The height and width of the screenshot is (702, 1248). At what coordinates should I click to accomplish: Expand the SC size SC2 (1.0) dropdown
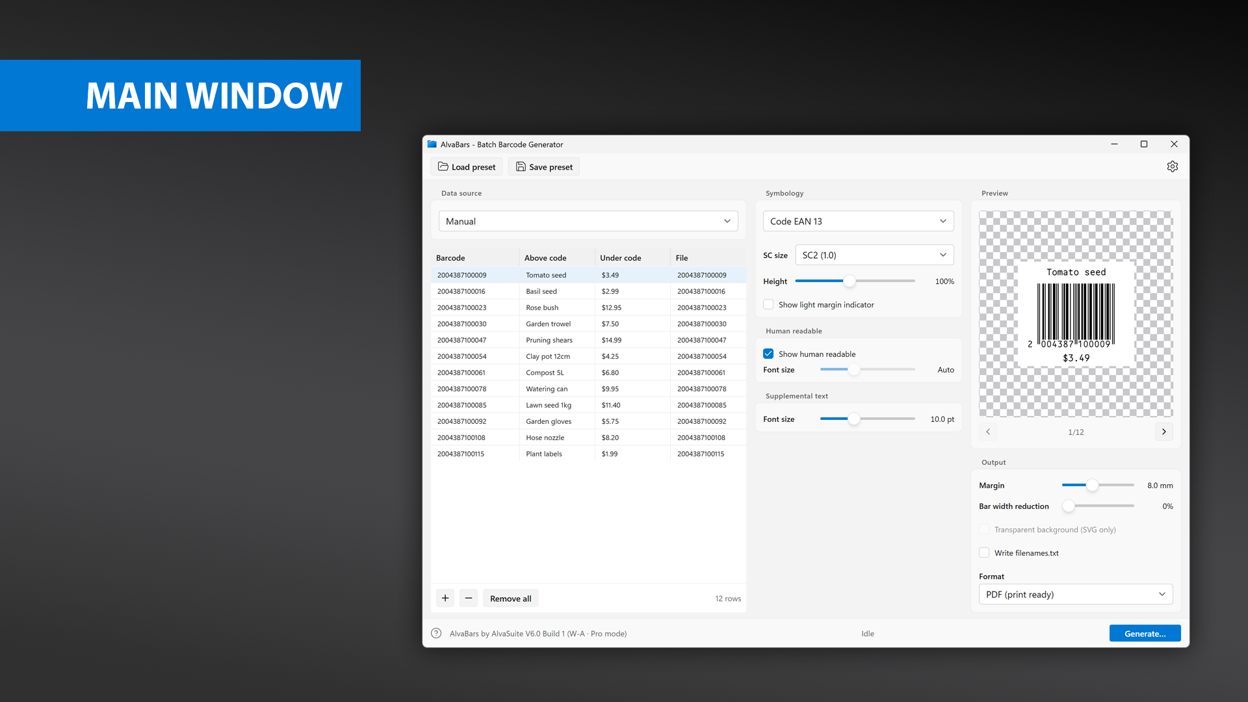(874, 255)
